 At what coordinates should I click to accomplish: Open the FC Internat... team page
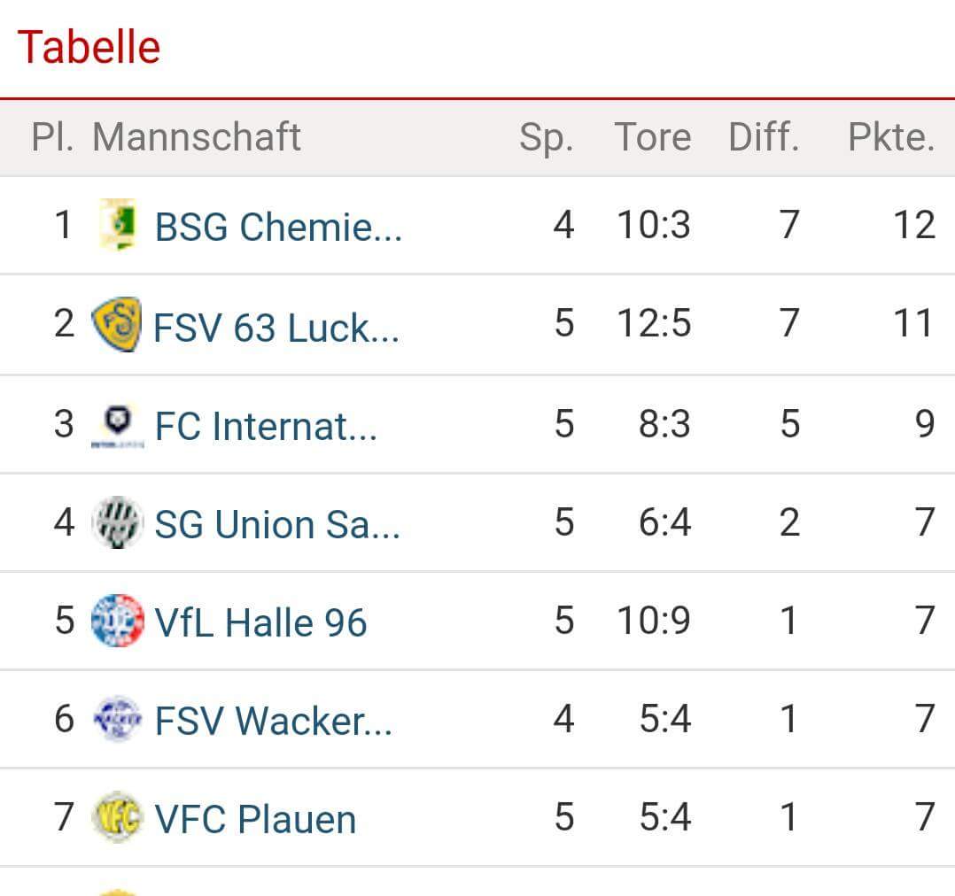pyautogui.click(x=266, y=426)
